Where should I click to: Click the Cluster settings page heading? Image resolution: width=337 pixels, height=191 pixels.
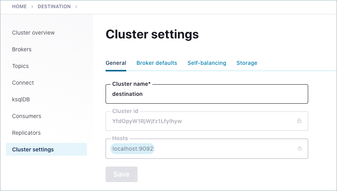tap(152, 34)
